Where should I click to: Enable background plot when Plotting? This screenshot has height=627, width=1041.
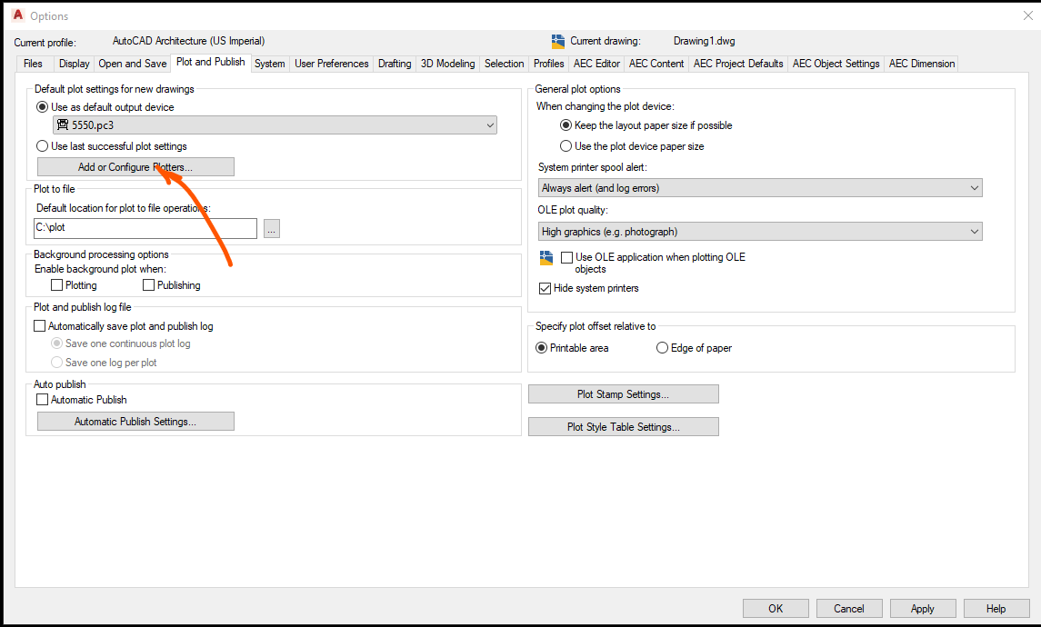(57, 284)
